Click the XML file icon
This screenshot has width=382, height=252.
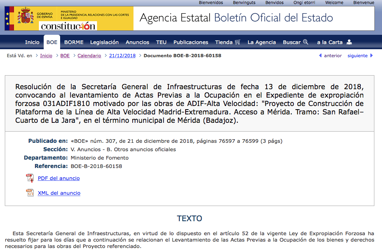click(30, 193)
